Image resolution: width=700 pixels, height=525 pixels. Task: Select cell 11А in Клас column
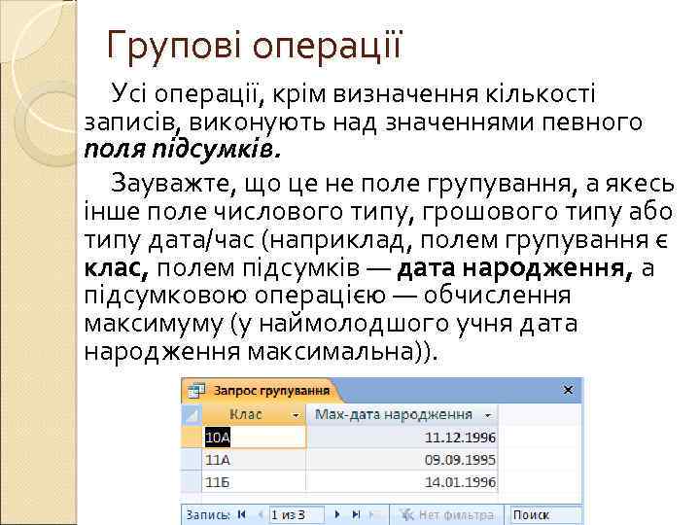(254, 459)
